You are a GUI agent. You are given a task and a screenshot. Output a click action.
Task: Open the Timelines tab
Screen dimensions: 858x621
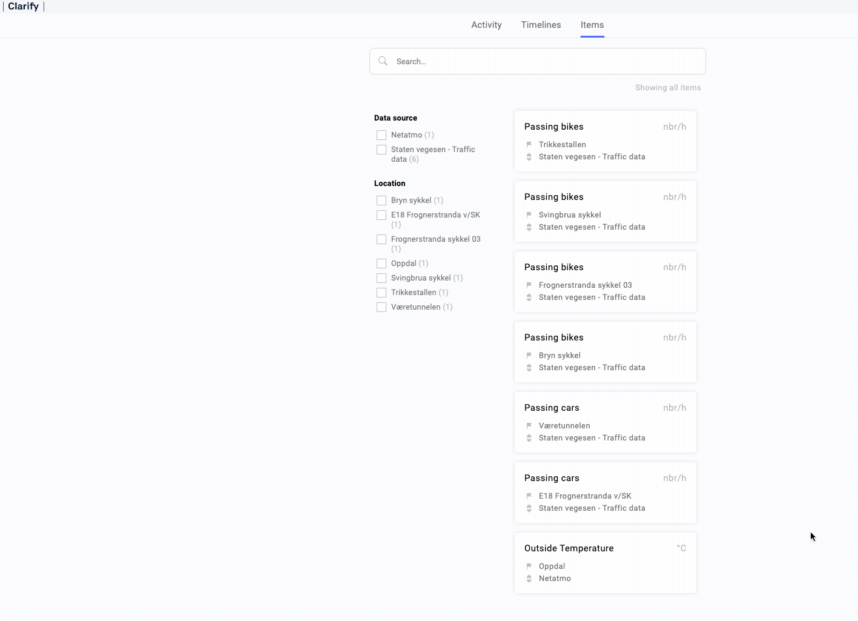pos(541,25)
